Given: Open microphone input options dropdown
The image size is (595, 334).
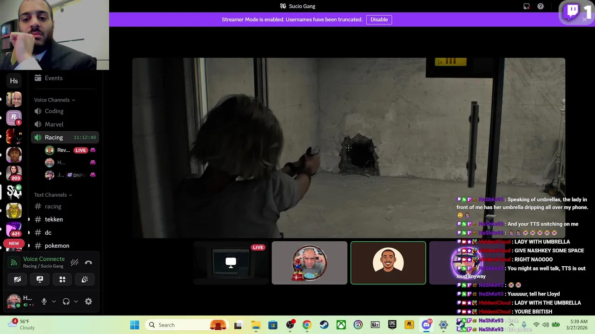Looking at the screenshot, I should point(54,302).
